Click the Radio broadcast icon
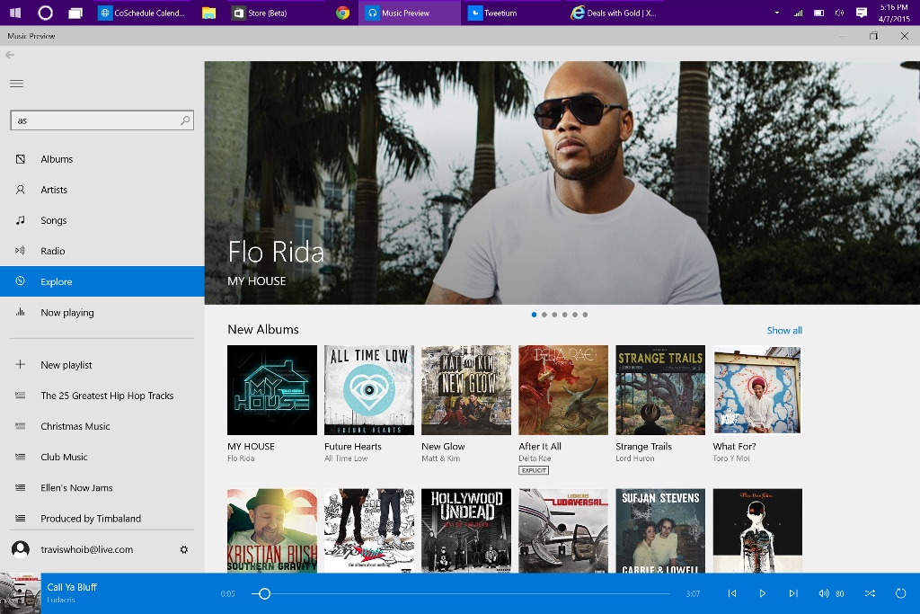This screenshot has height=614, width=920. point(21,251)
